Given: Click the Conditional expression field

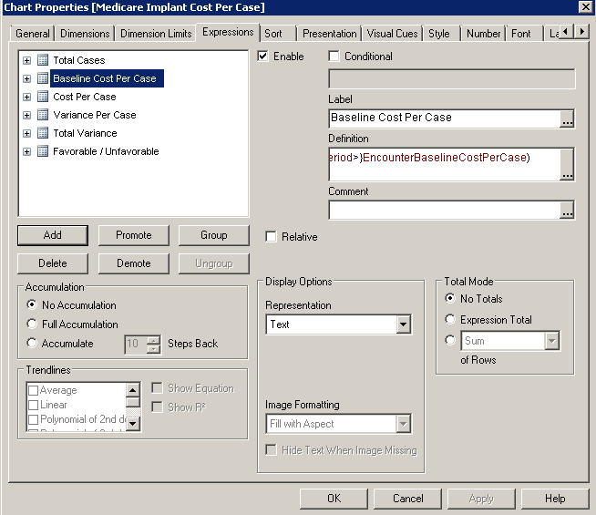Looking at the screenshot, I should coord(452,79).
